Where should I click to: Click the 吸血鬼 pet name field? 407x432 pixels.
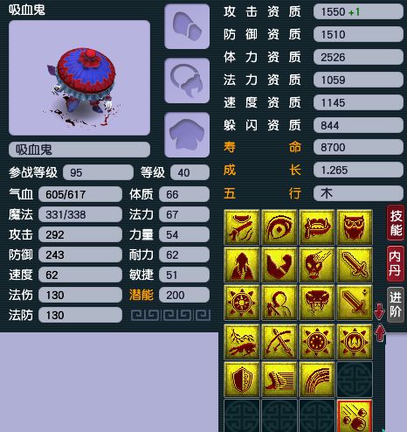coord(79,150)
